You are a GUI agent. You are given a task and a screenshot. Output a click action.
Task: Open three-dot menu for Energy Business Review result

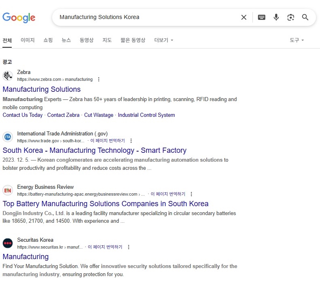(x=191, y=194)
